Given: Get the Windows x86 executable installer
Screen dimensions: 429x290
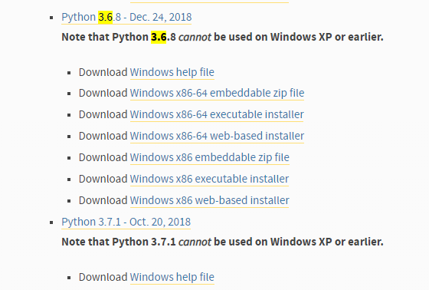Looking at the screenshot, I should point(209,179).
